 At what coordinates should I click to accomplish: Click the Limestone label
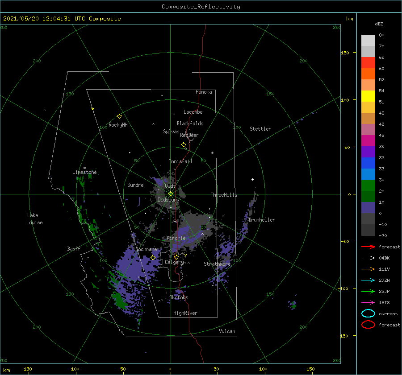tap(84, 172)
